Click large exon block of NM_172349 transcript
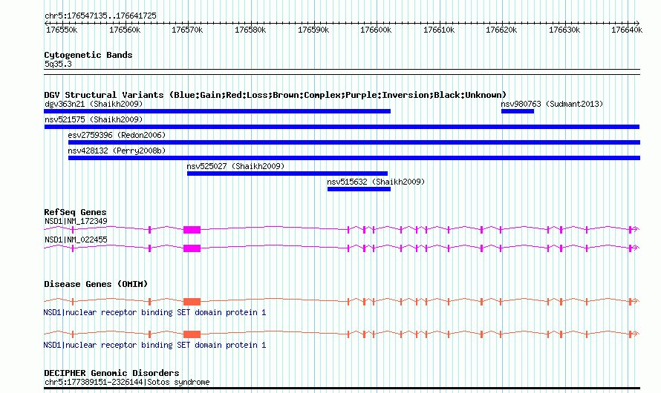 tap(192, 230)
